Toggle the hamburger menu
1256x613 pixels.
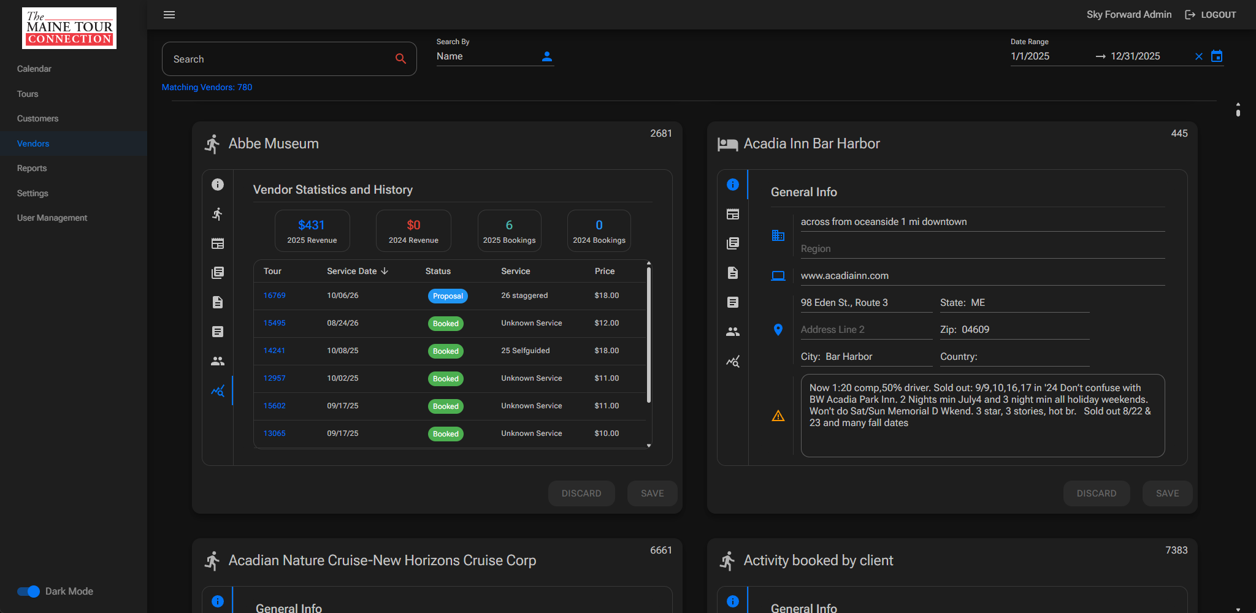(x=169, y=14)
